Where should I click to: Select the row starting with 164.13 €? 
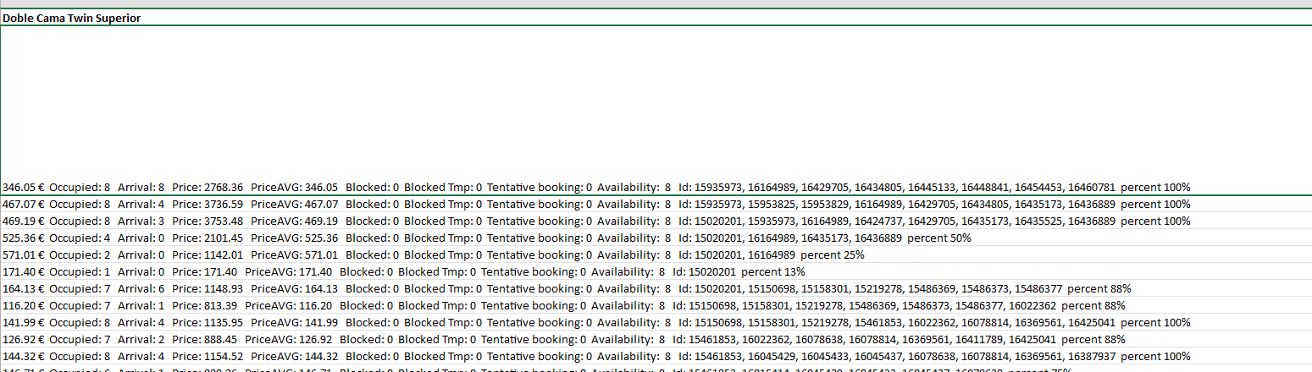(656, 288)
